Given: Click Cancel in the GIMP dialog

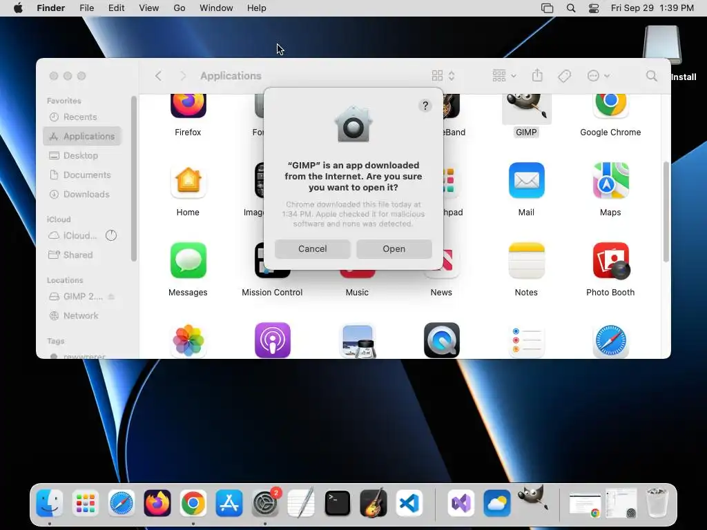Looking at the screenshot, I should [x=312, y=248].
